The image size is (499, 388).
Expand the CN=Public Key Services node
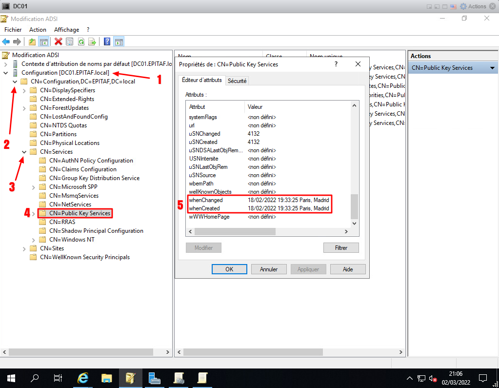(x=34, y=213)
